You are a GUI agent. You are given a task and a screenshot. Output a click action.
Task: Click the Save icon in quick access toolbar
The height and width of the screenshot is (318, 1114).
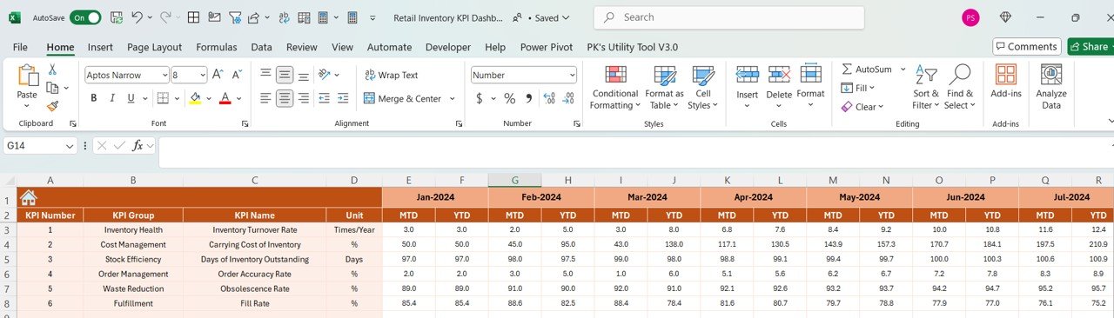(116, 17)
